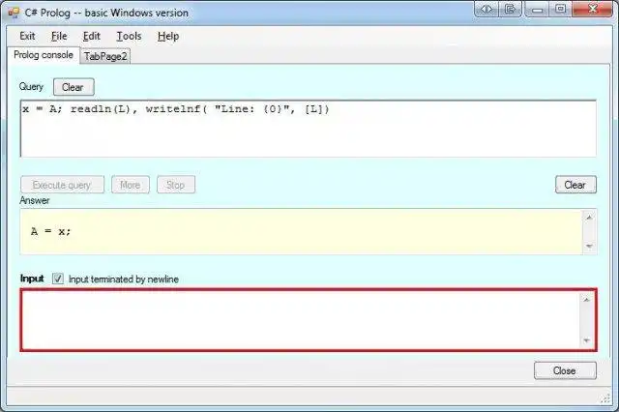Click the C# Prolog app icon in title bar
The image size is (619, 412).
coord(13,13)
